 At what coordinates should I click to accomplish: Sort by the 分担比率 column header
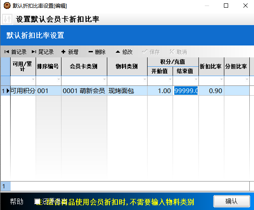pos(237,66)
